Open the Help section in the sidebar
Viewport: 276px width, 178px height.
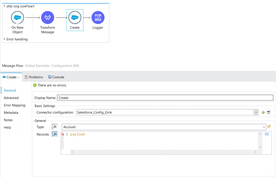7,127
